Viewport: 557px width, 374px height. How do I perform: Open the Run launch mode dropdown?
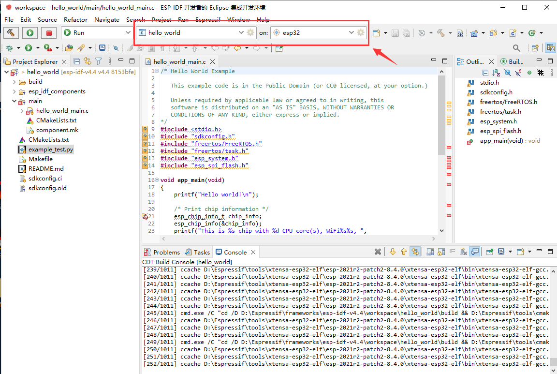click(x=128, y=32)
